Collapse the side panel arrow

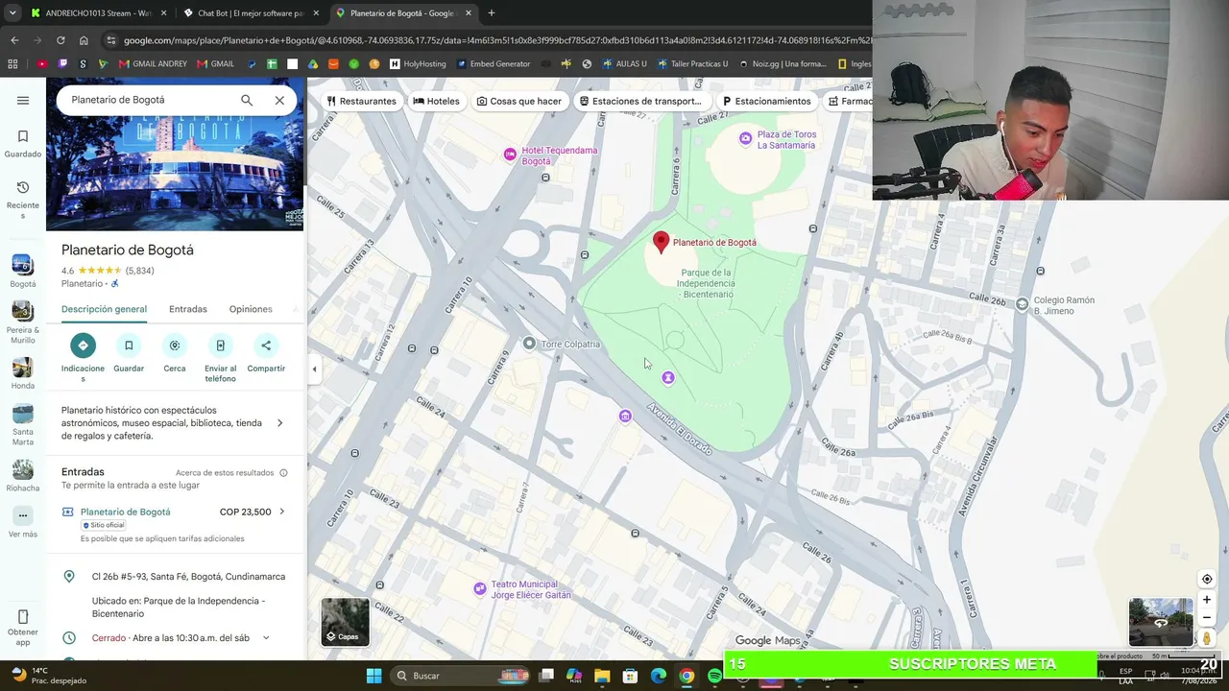[314, 369]
